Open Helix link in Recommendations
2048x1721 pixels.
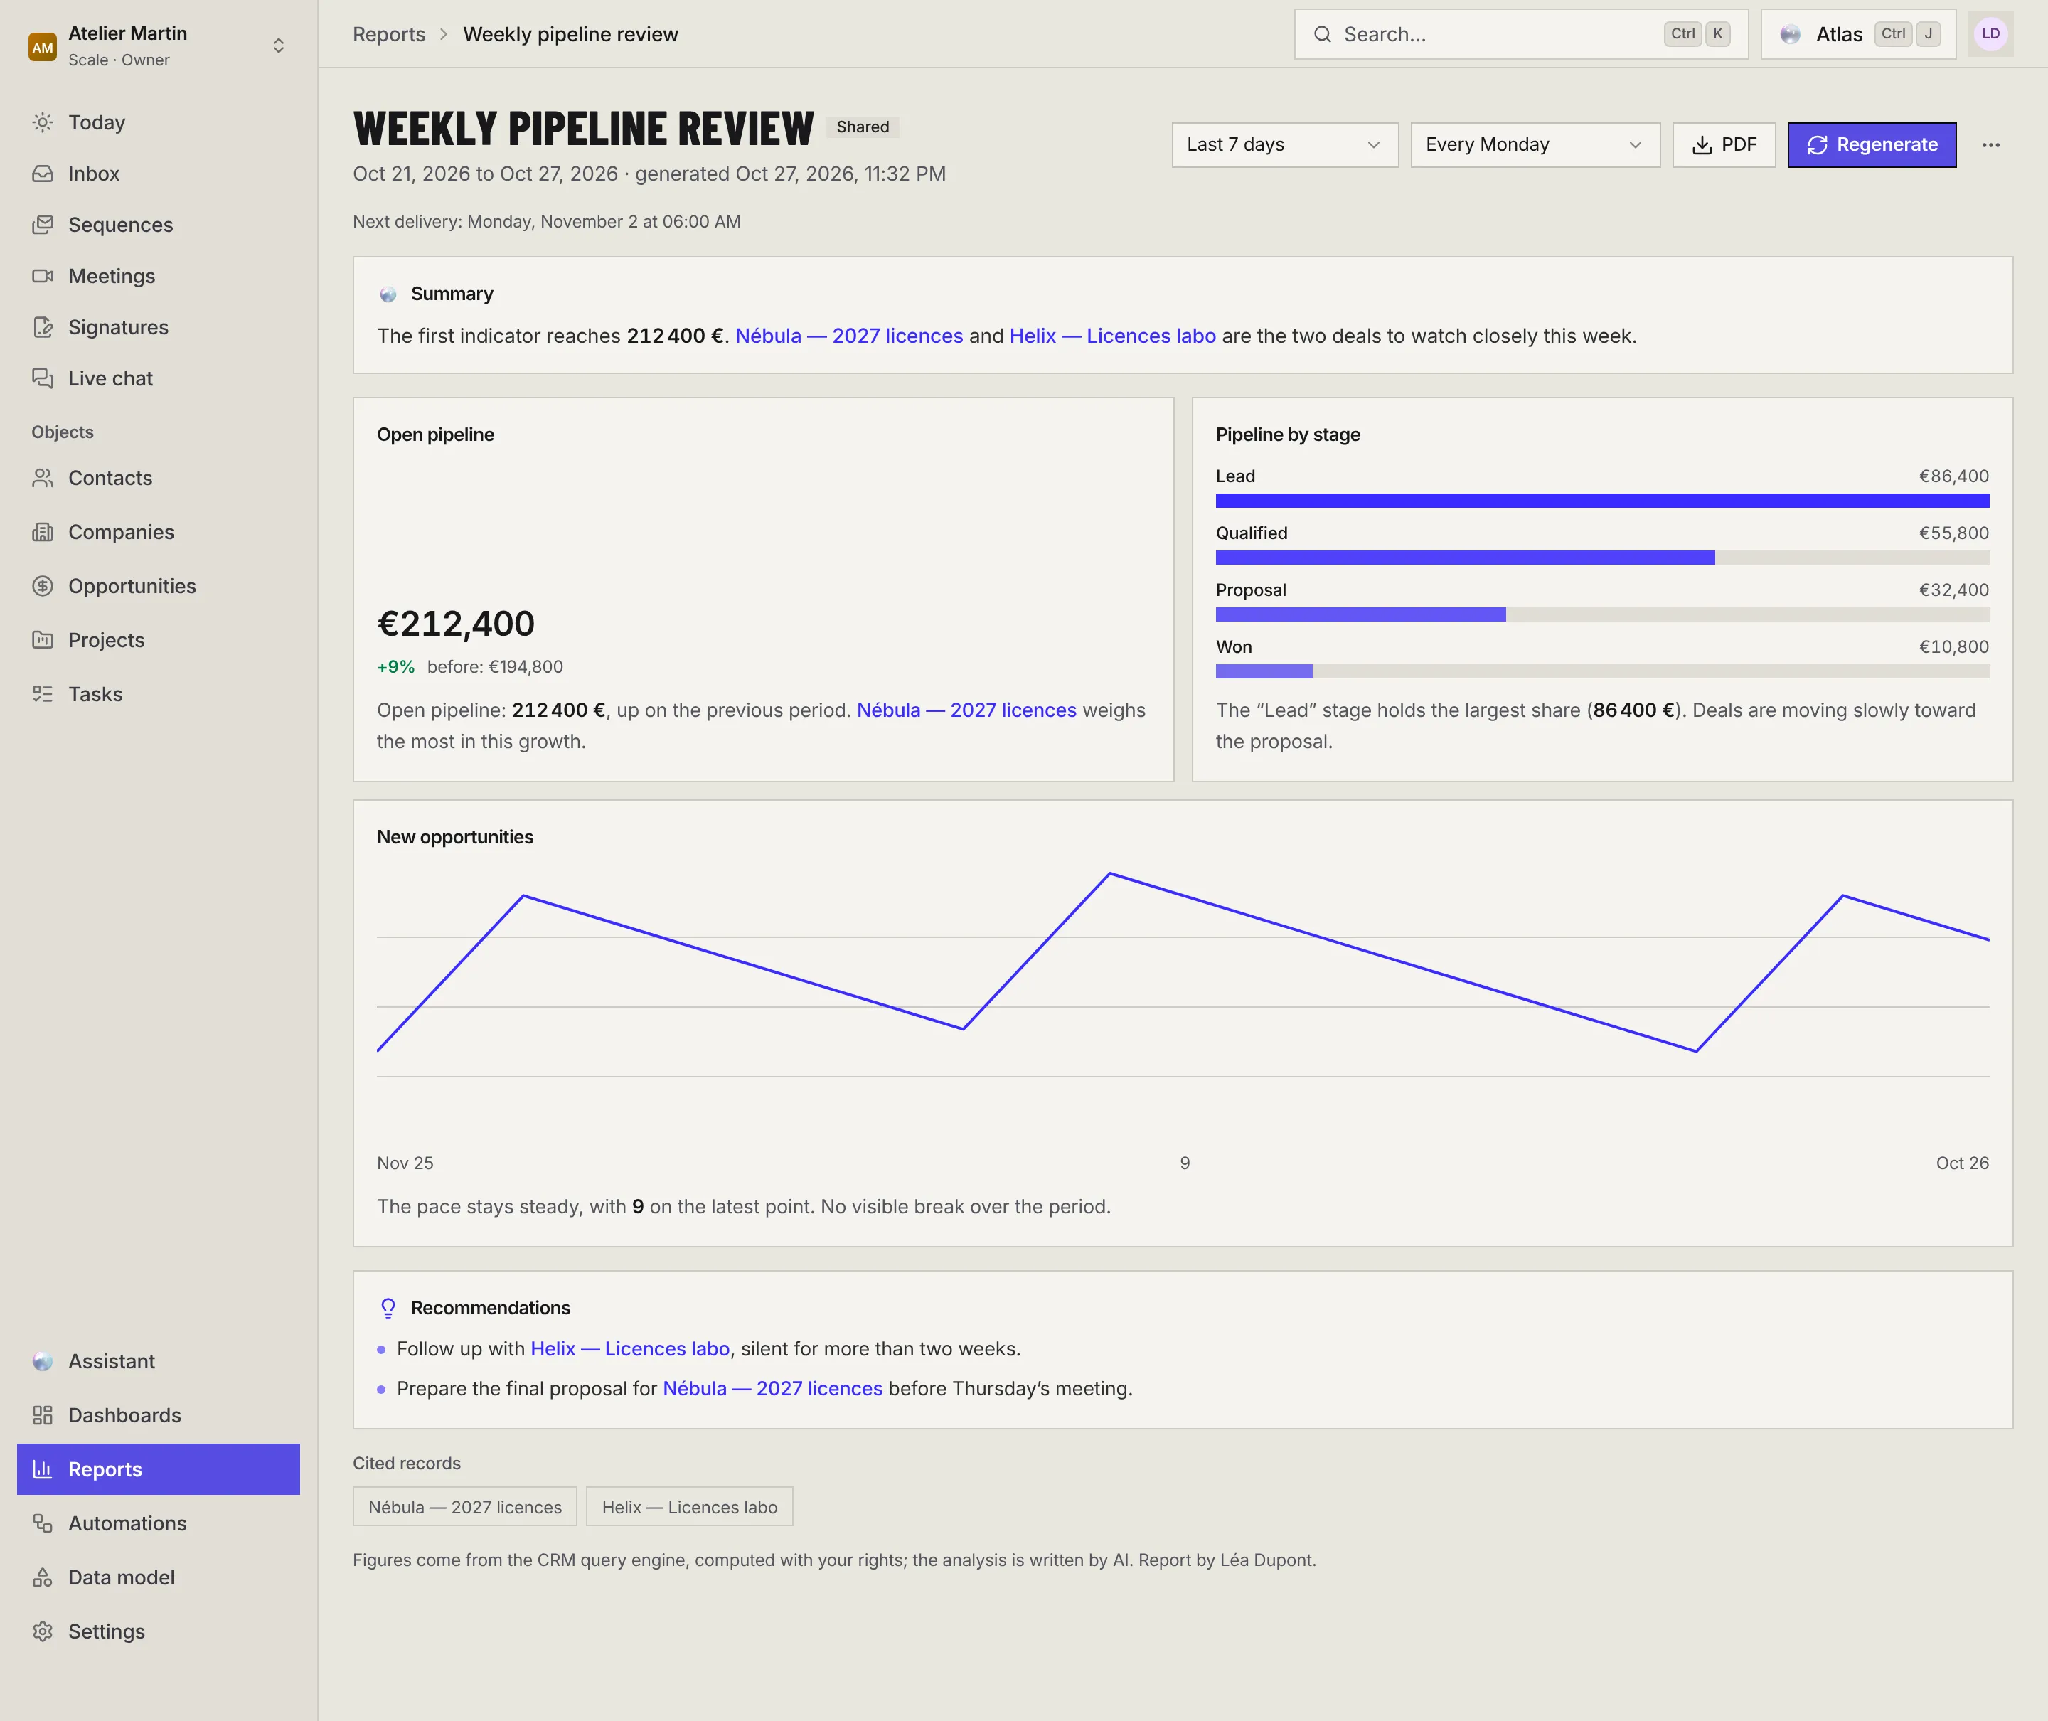[x=629, y=1348]
